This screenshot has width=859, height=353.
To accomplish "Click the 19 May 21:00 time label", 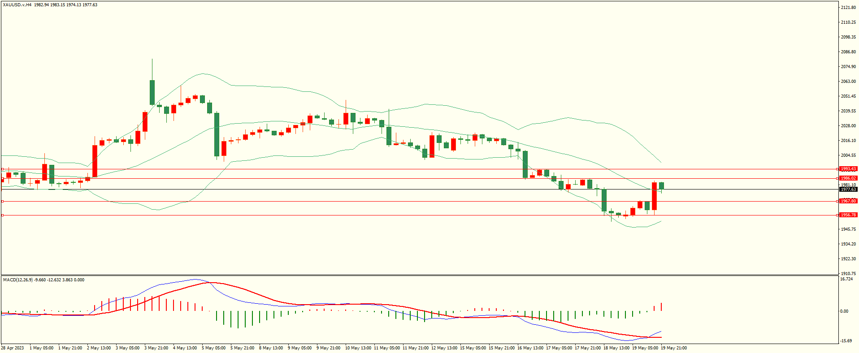I will pyautogui.click(x=674, y=348).
